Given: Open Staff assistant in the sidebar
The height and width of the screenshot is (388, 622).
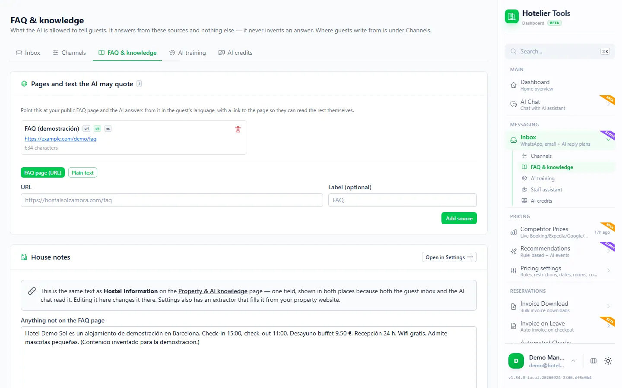Looking at the screenshot, I should click(567, 190).
